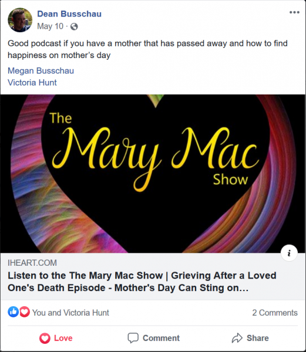
Task: Click the heart icon beside Love
Action: click(x=45, y=339)
